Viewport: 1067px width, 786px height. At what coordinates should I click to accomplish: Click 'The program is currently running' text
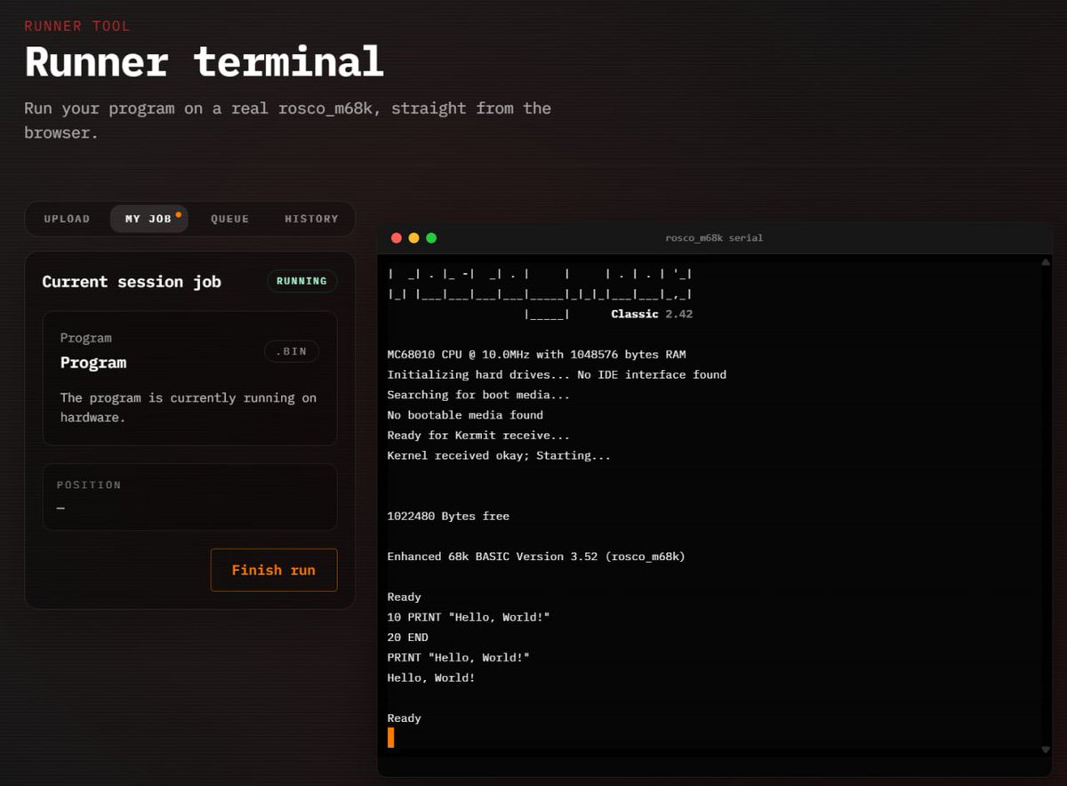point(189,407)
